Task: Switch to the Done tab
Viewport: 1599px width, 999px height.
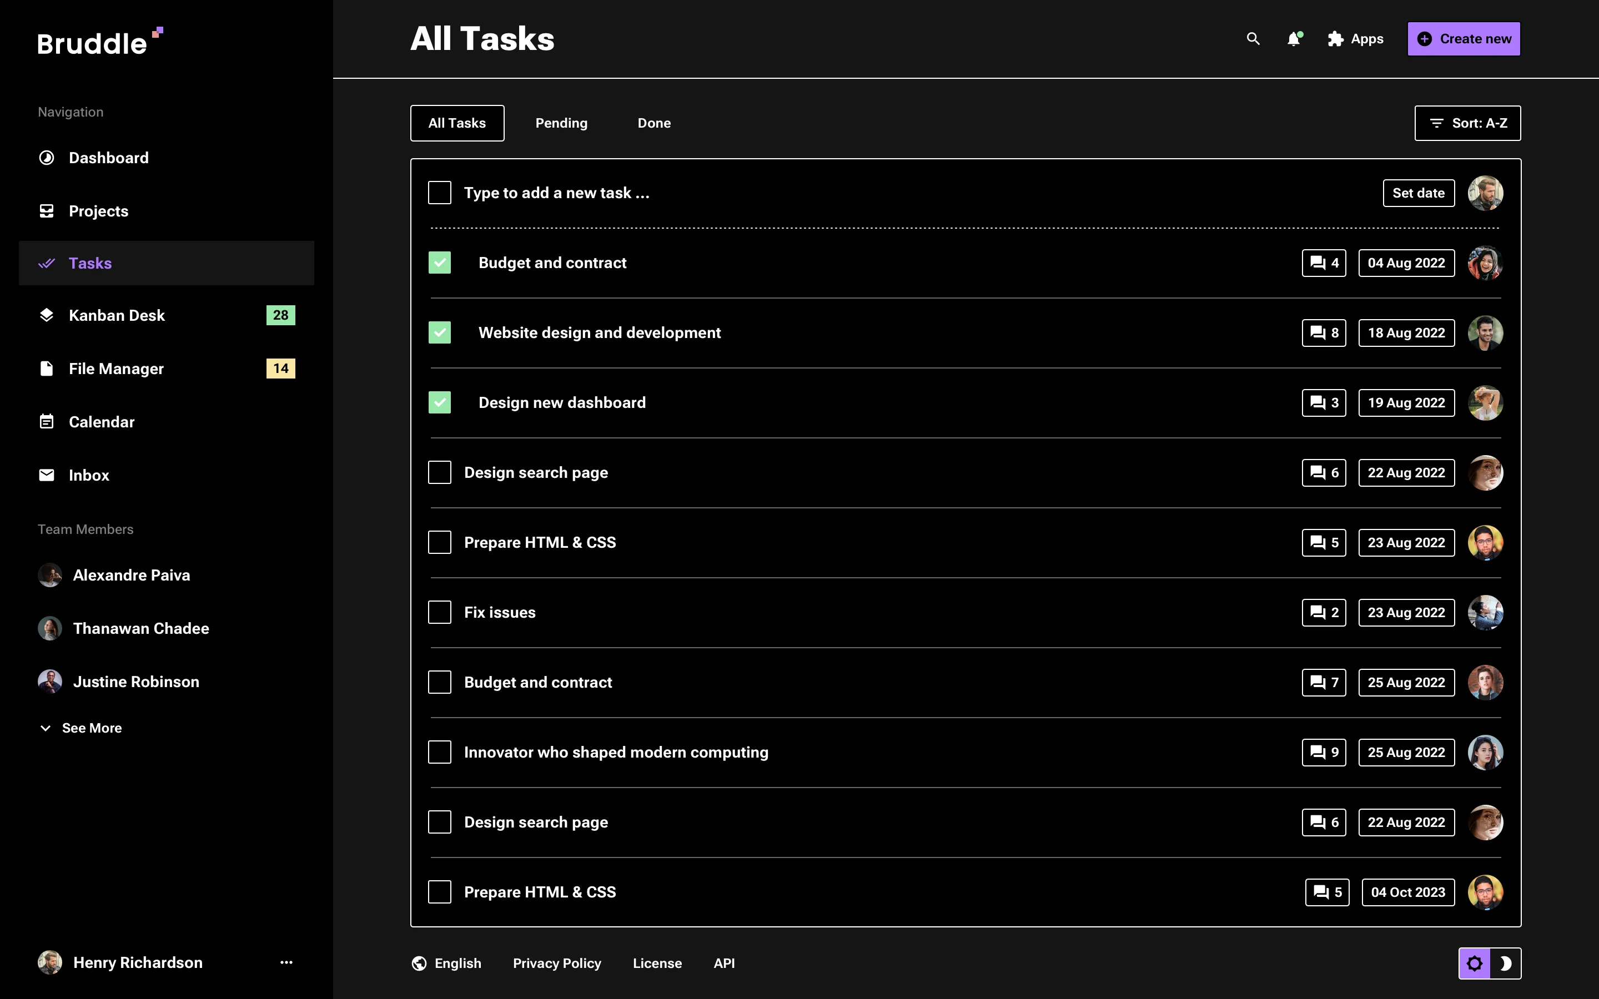Action: click(654, 123)
